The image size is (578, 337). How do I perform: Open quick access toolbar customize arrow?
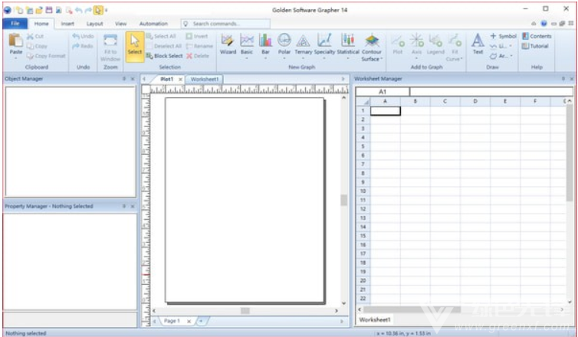point(106,10)
